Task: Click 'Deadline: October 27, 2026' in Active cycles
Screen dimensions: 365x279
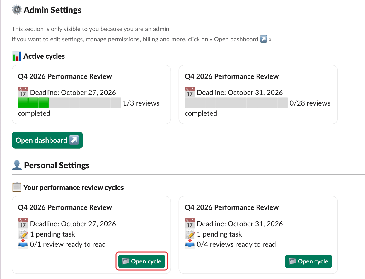Action: tap(73, 93)
